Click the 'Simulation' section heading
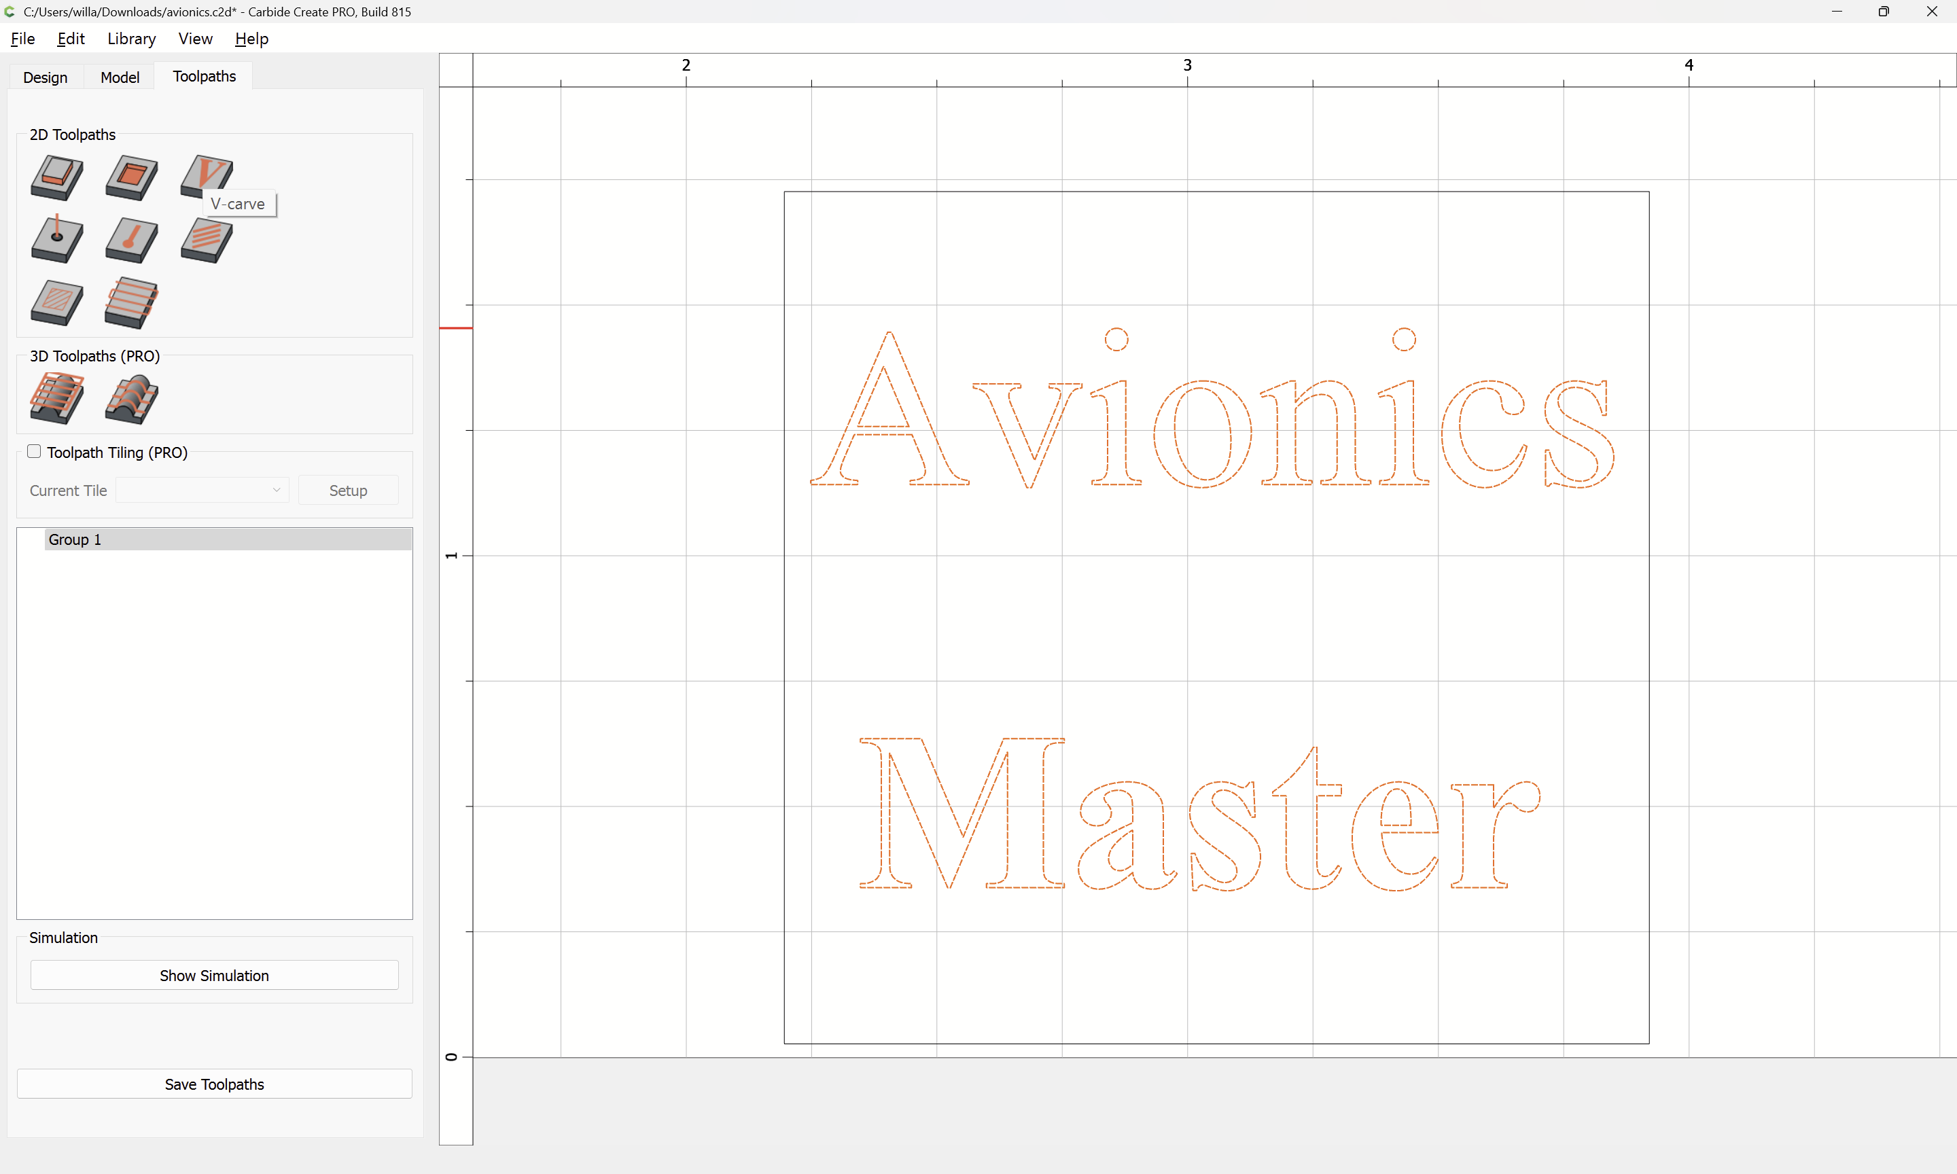The width and height of the screenshot is (1957, 1174). [x=63, y=938]
